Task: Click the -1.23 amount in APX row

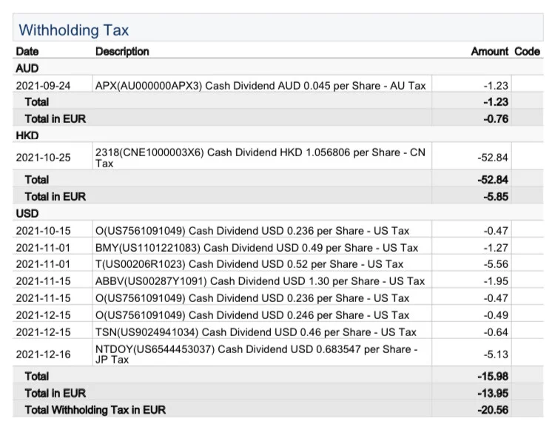Action: coord(496,86)
